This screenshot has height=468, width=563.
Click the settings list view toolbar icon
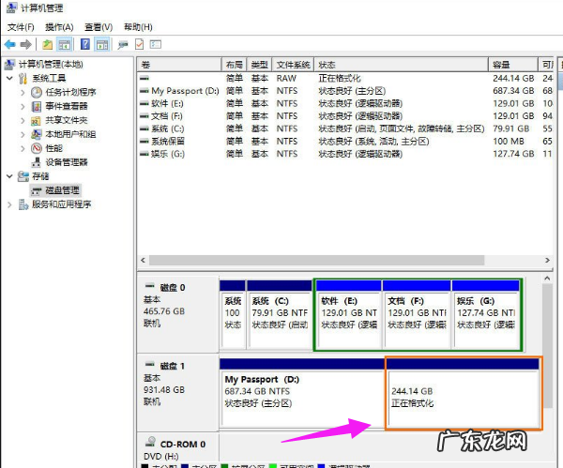156,44
